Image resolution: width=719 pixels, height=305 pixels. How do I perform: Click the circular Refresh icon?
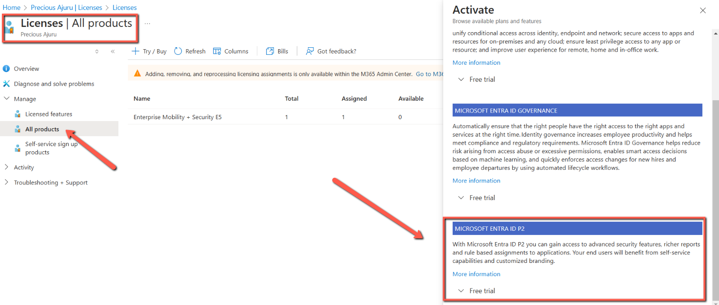(178, 51)
